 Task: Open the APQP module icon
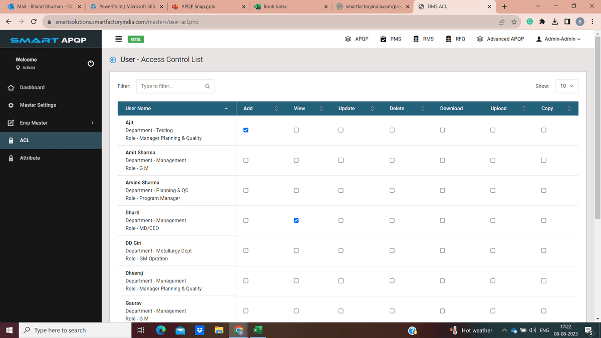pyautogui.click(x=357, y=39)
